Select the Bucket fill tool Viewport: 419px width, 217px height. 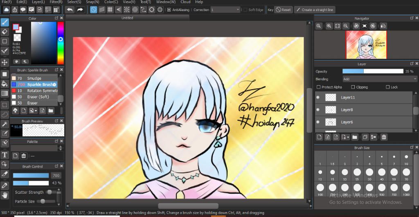click(5, 84)
